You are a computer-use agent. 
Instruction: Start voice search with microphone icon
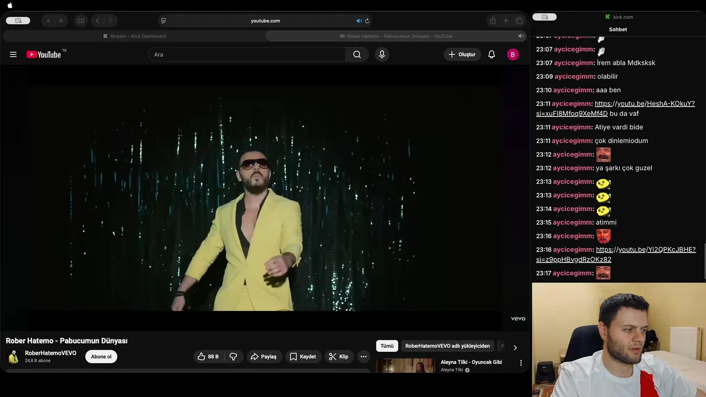382,55
